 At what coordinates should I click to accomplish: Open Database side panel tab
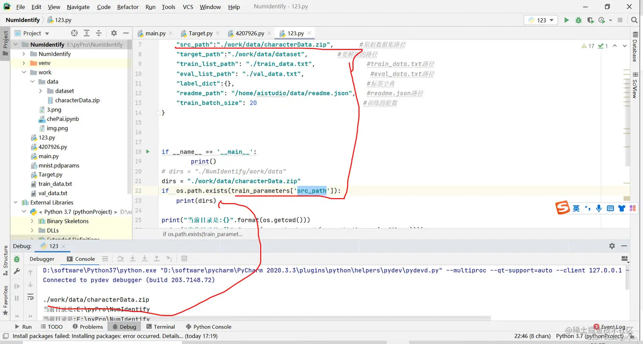(634, 47)
